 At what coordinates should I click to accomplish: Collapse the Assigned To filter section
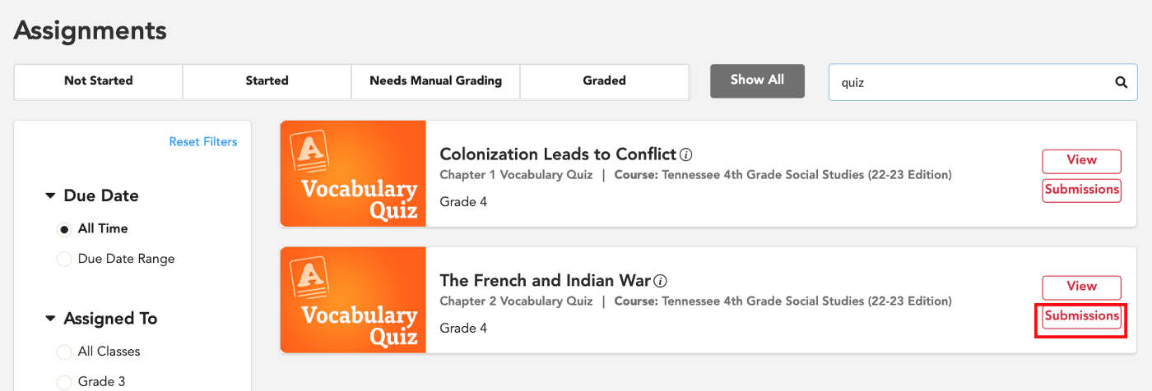tap(51, 319)
